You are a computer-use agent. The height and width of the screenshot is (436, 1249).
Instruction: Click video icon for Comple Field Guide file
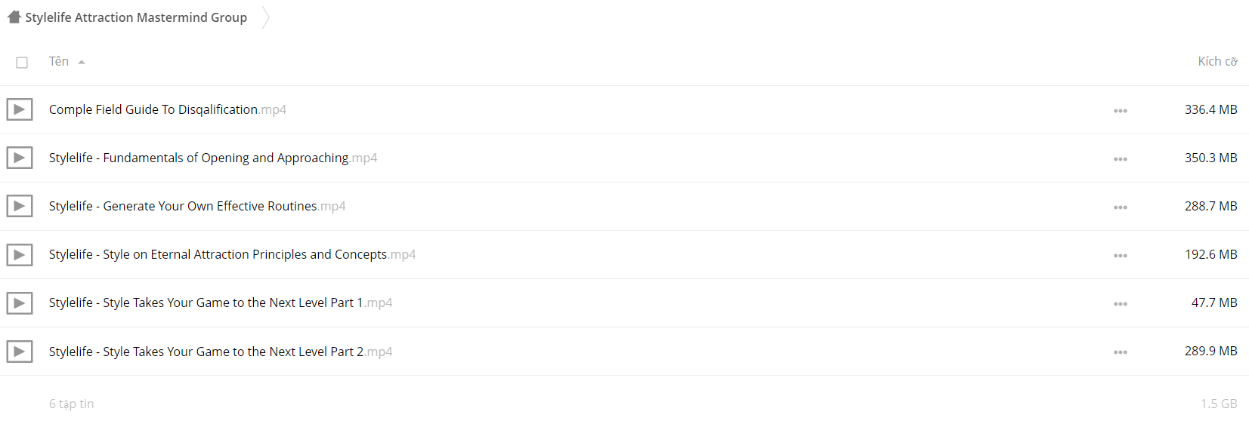pos(20,109)
